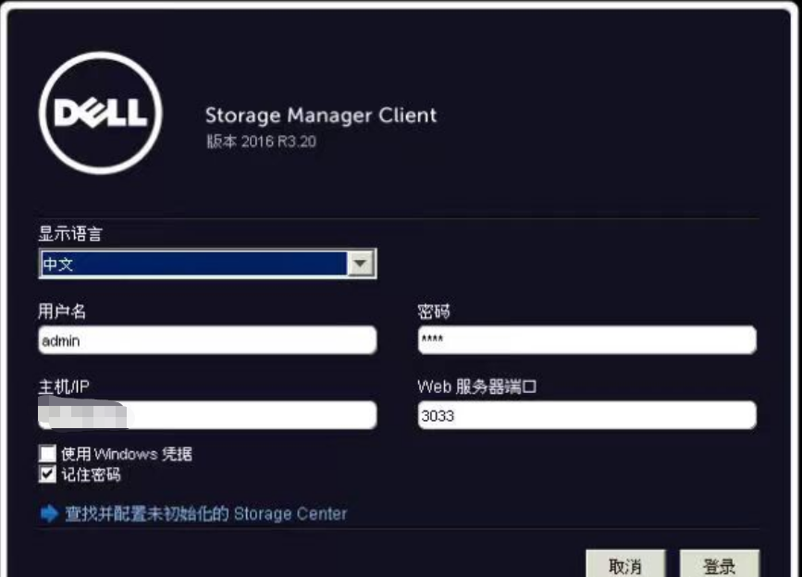Enable the 使用 Windows 凭据 checkbox
The image size is (802, 577).
(47, 455)
